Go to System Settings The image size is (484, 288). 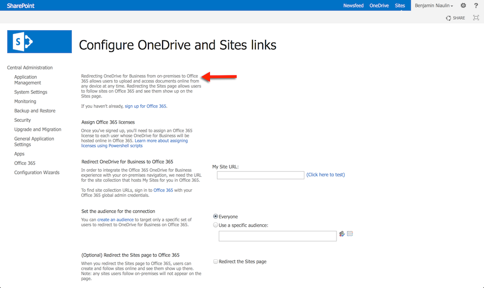coord(31,92)
